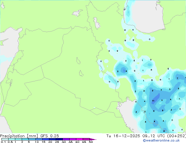Click the 'Precipitation [mm]' title text
The height and width of the screenshot is (143, 186).
pyautogui.click(x=19, y=136)
